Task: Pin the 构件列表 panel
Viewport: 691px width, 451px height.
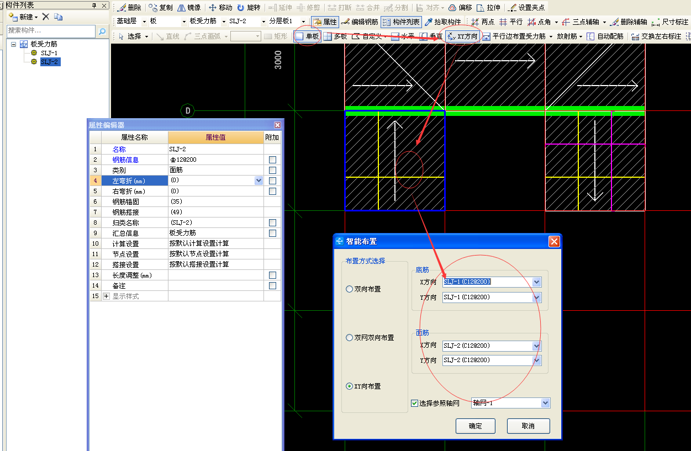Action: (95, 5)
